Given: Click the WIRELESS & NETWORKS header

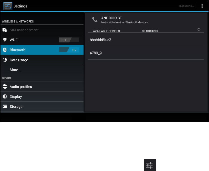Looking at the screenshot, I should pyautogui.click(x=18, y=21).
